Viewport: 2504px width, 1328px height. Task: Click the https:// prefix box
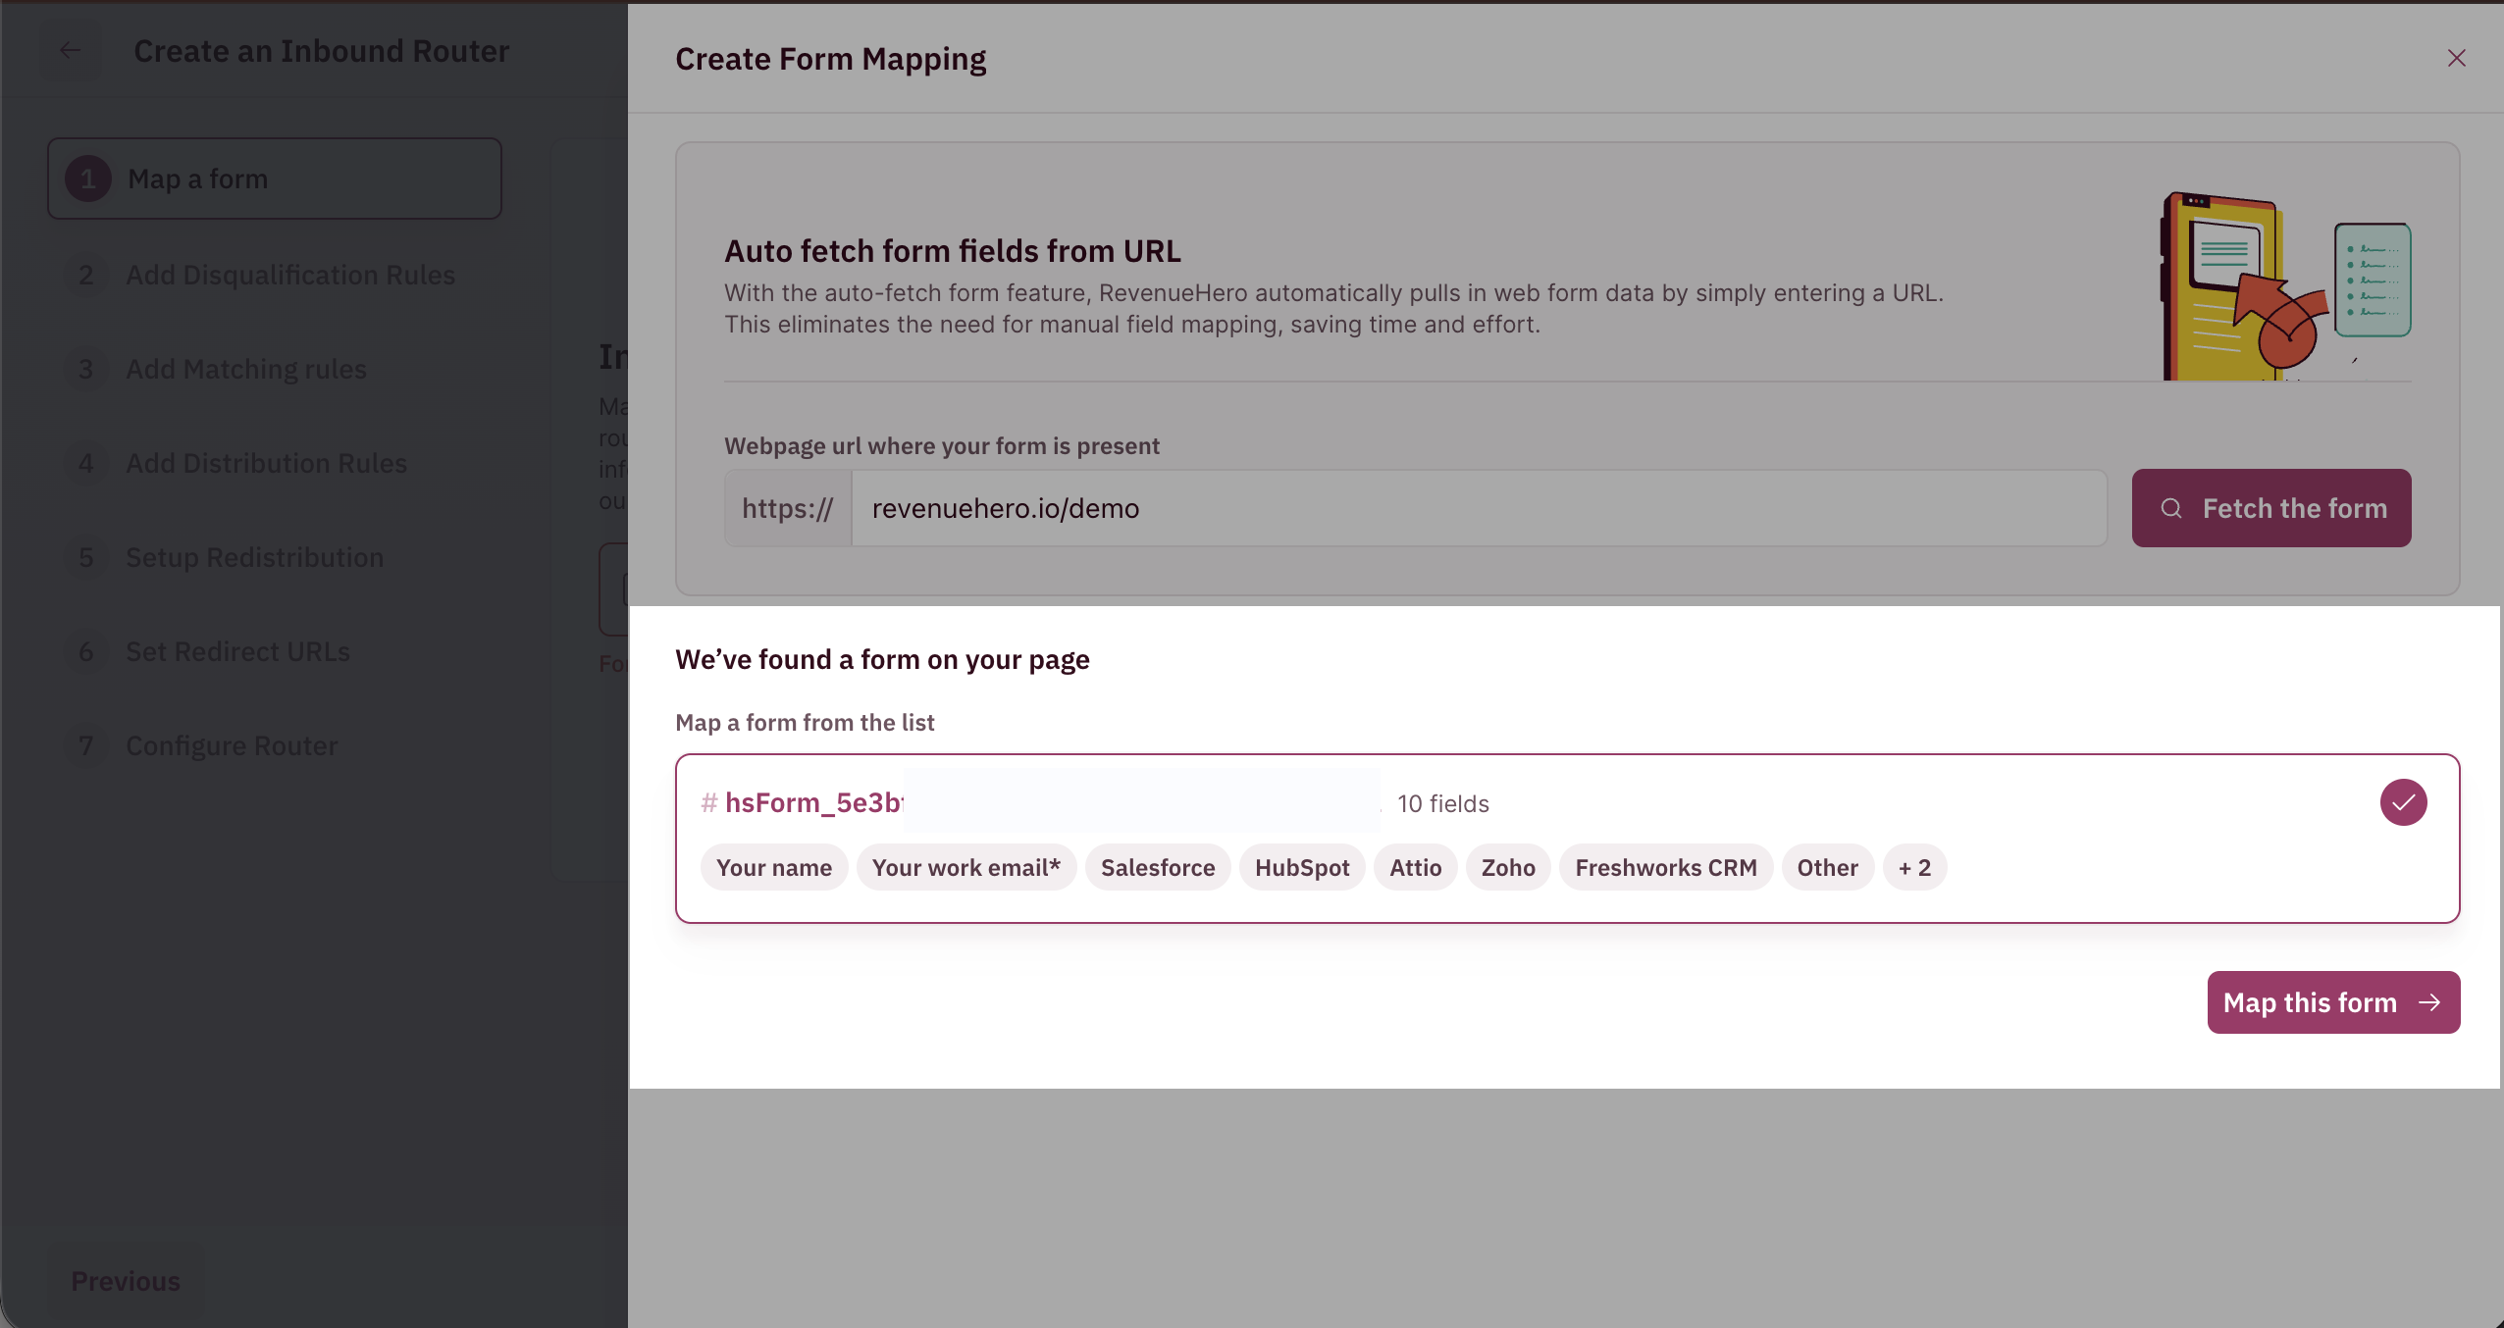[788, 508]
